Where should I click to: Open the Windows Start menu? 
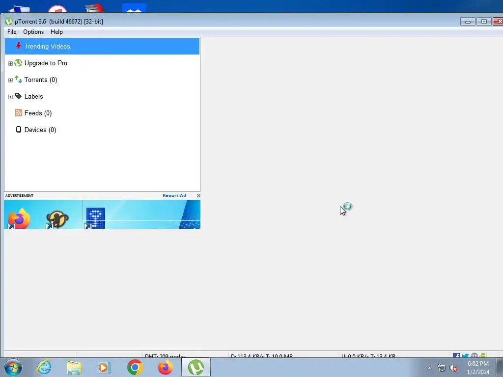pyautogui.click(x=13, y=367)
